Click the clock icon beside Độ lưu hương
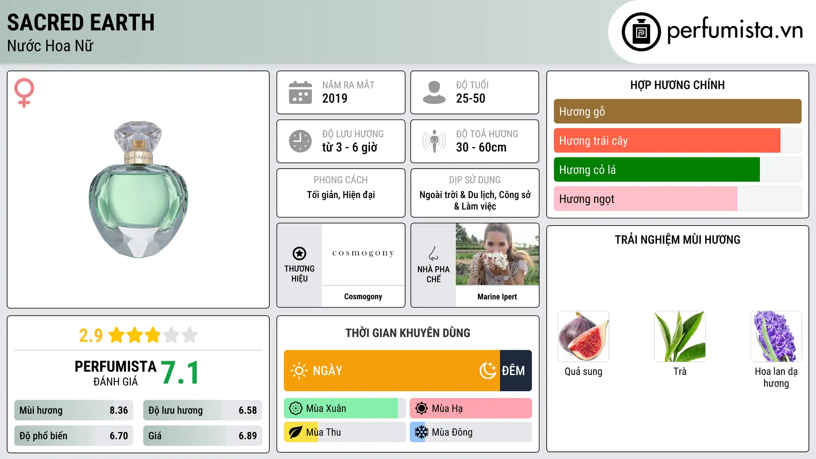The width and height of the screenshot is (816, 459). 300,141
